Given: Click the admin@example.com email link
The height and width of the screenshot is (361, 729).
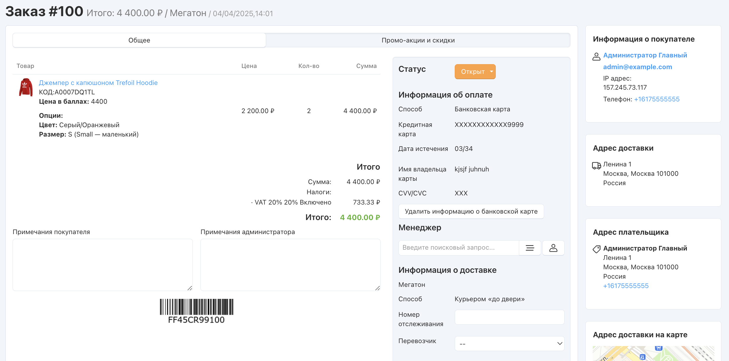Looking at the screenshot, I should tap(637, 67).
